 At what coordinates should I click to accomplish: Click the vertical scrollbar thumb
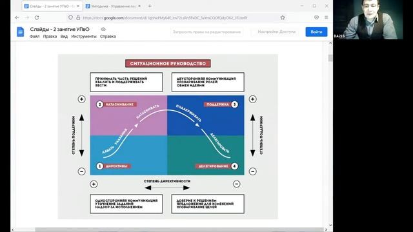pos(330,58)
